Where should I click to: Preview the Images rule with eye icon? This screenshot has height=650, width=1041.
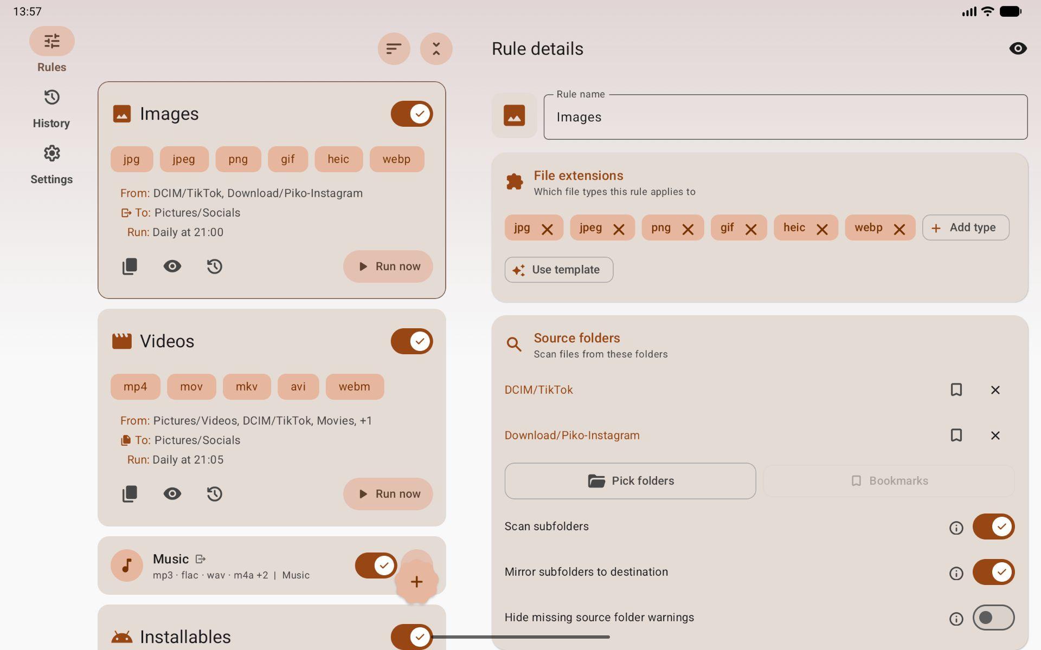pyautogui.click(x=172, y=266)
